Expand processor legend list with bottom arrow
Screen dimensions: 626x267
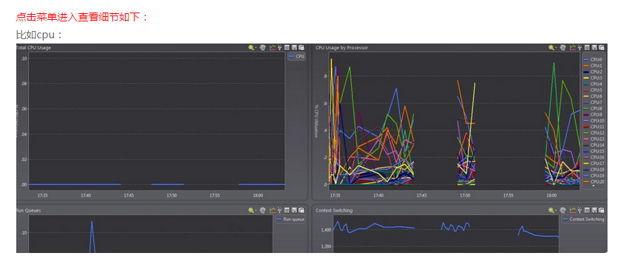point(593,186)
